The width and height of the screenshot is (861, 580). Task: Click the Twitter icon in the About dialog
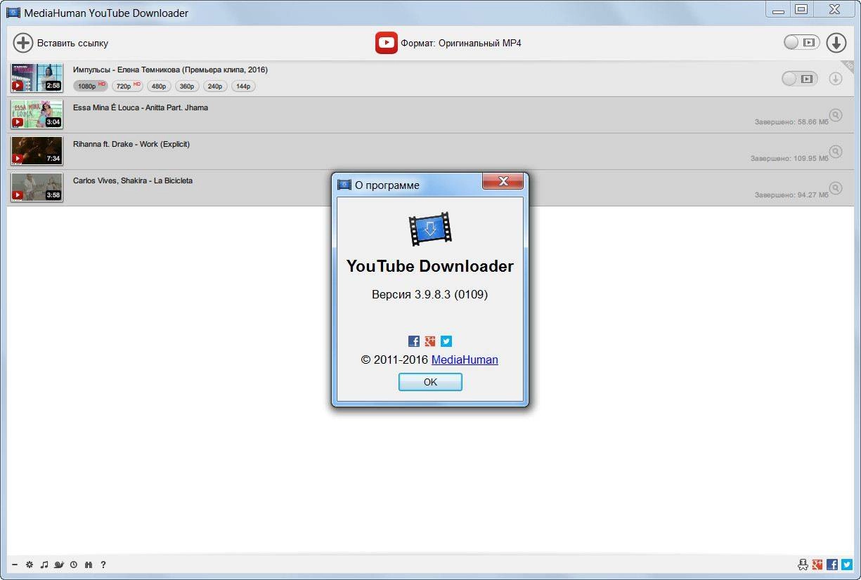coord(446,341)
